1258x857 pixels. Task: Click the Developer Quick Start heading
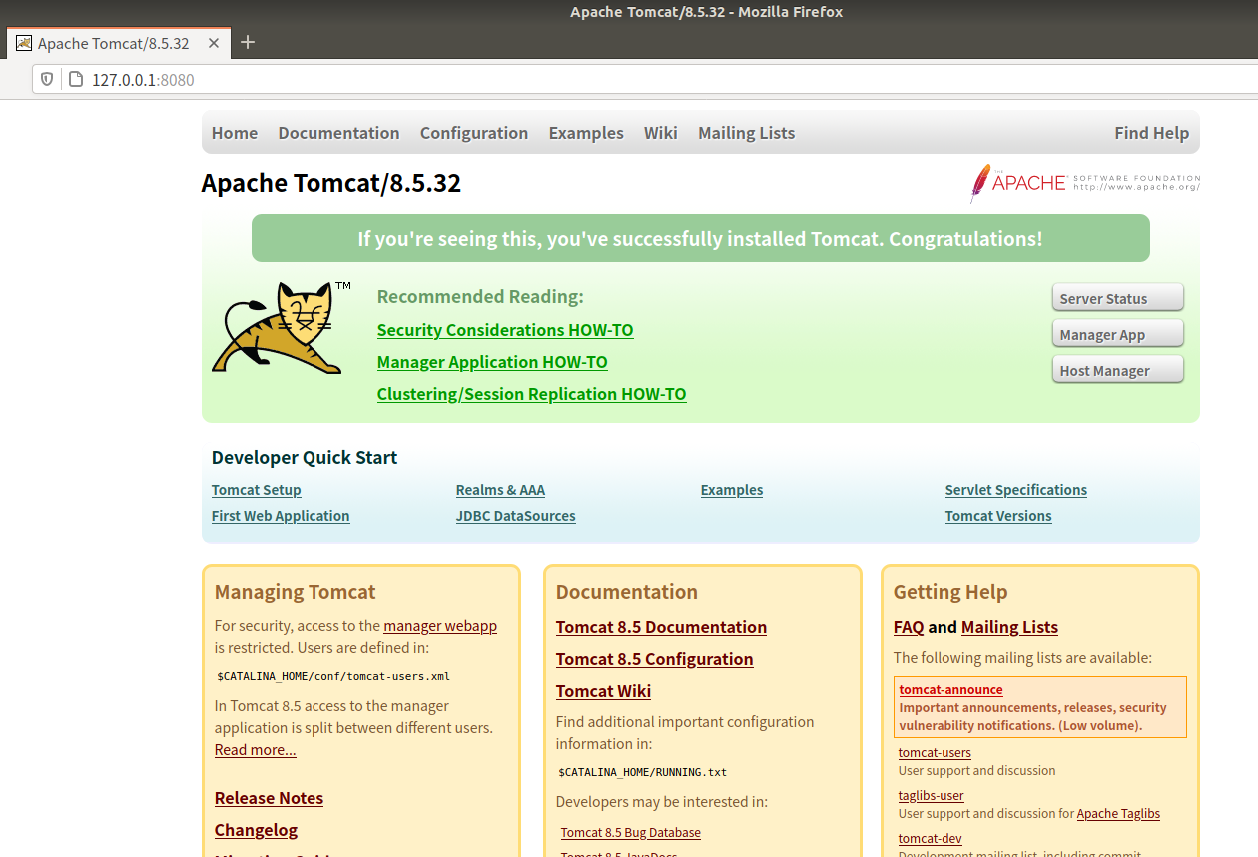(305, 458)
